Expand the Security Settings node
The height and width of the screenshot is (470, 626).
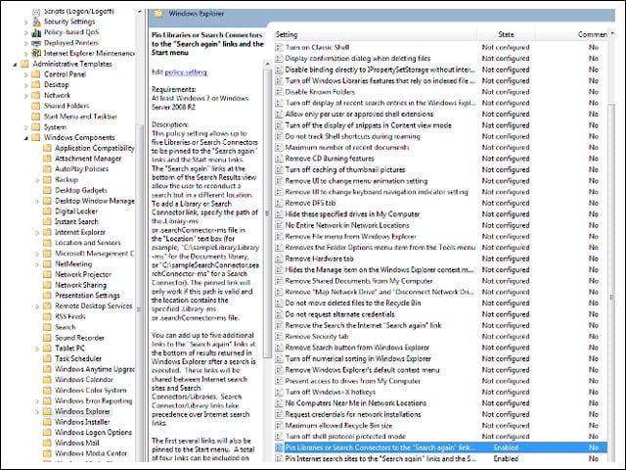click(26, 22)
